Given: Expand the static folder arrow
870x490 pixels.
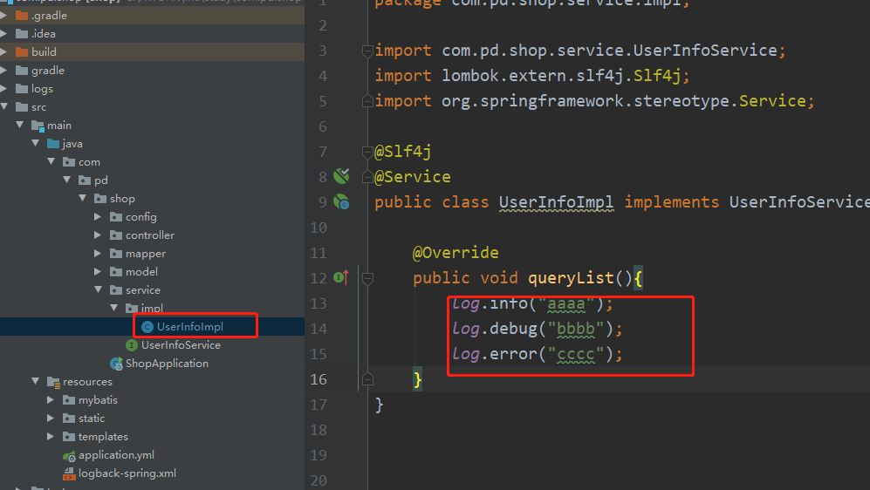Looking at the screenshot, I should tap(51, 418).
